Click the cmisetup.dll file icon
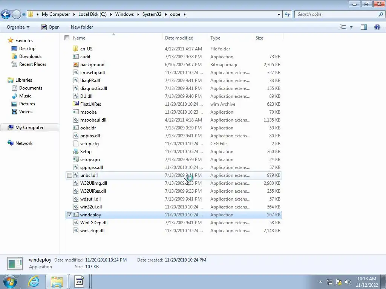 75,73
